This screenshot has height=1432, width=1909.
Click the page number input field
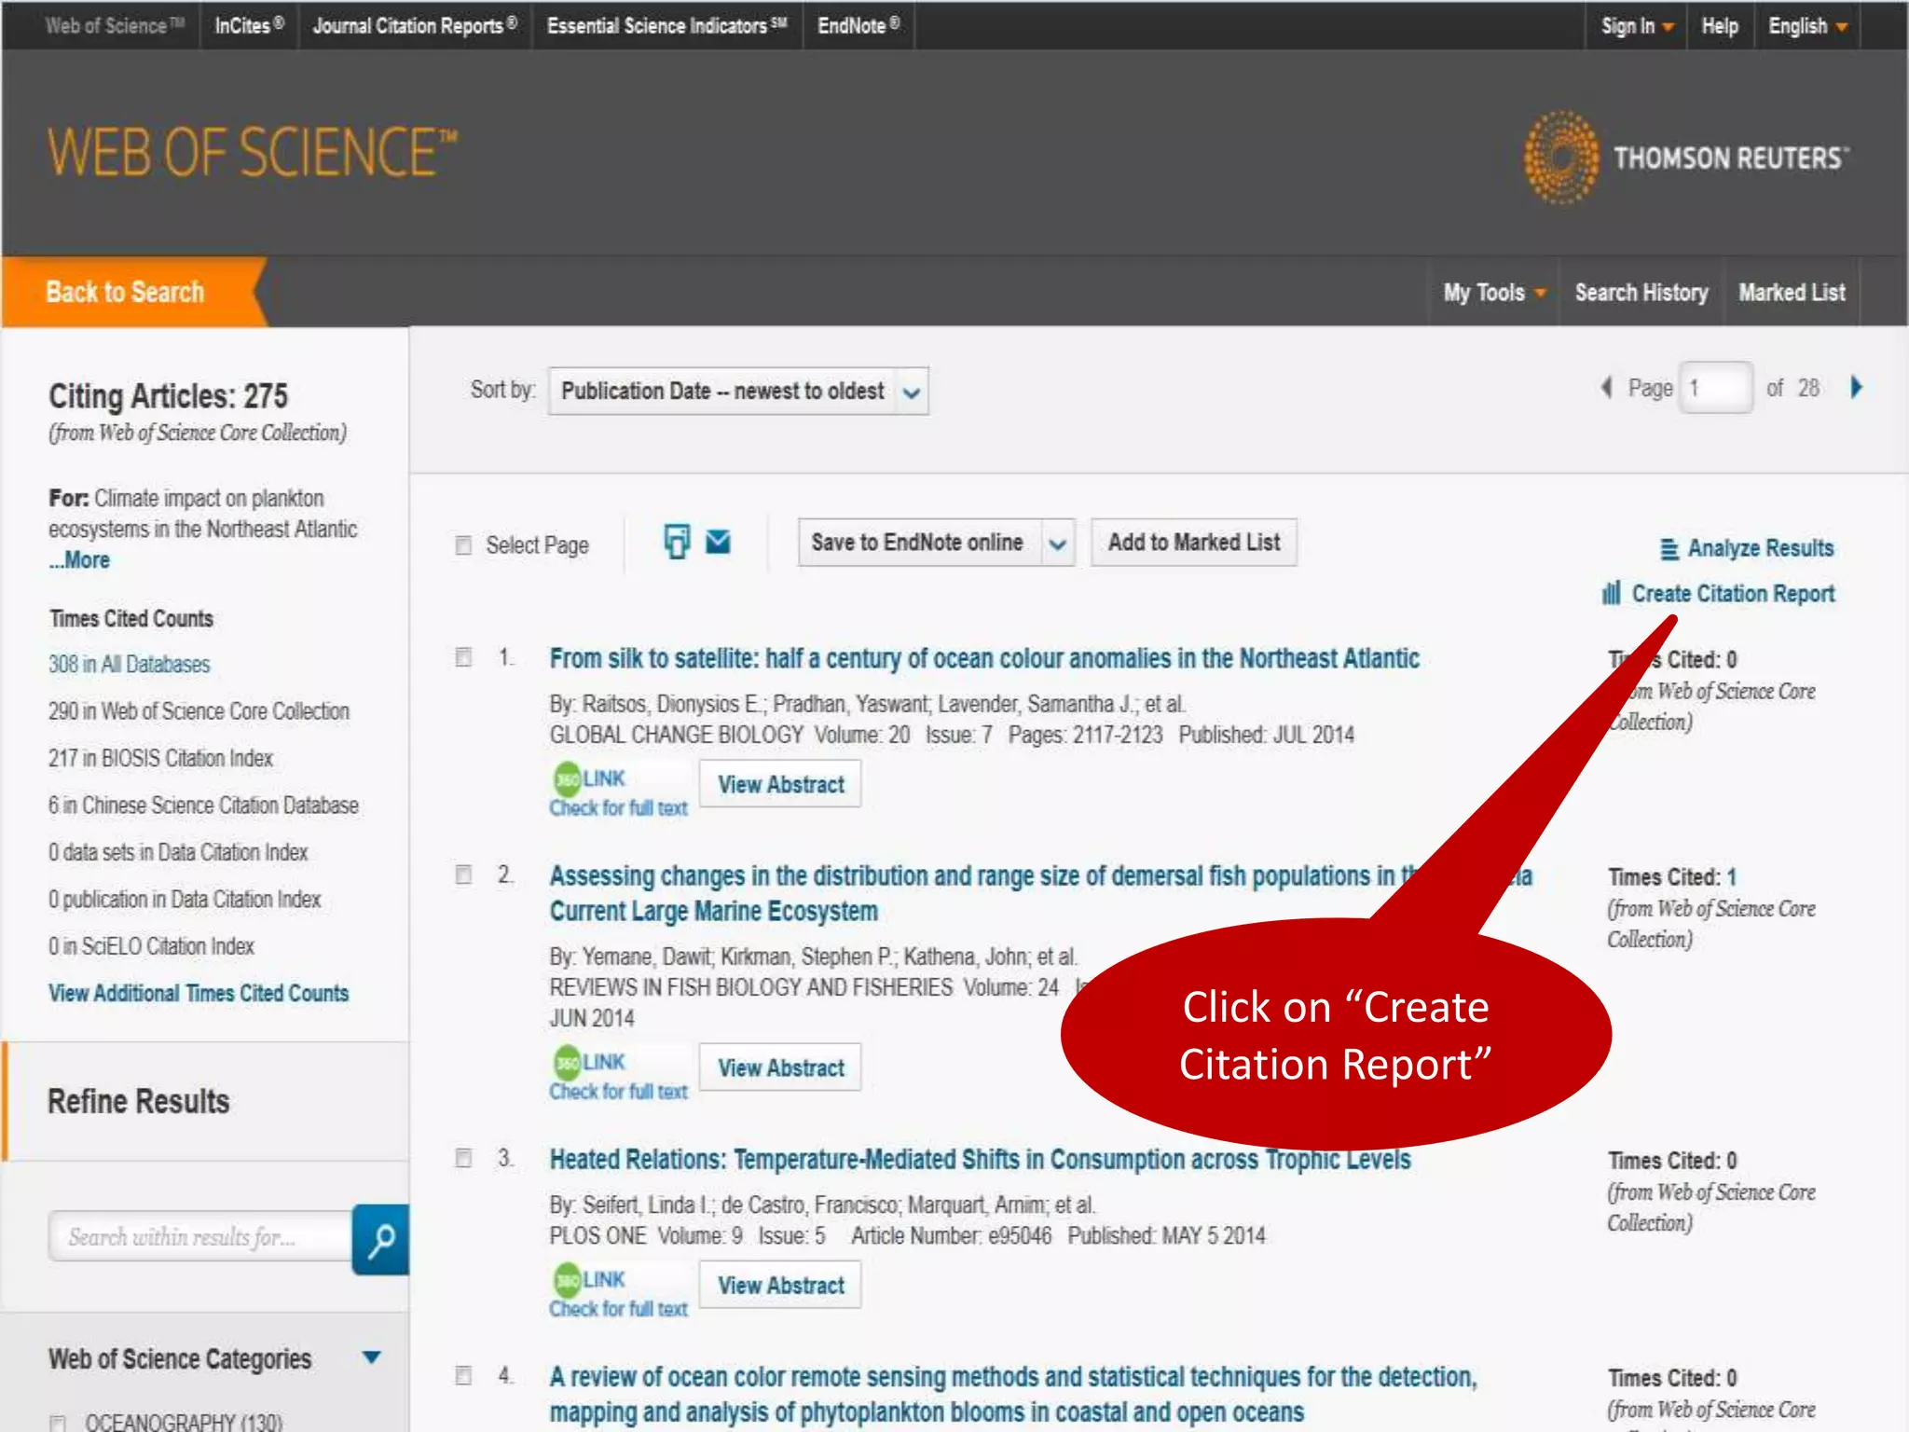click(1715, 388)
